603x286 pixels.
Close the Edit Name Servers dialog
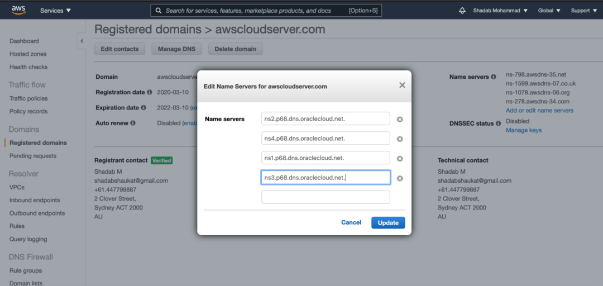402,85
